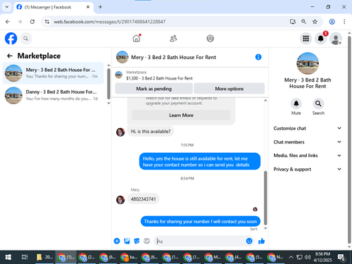Send a thumbs-up like
This screenshot has width=352, height=264.
pos(261,241)
